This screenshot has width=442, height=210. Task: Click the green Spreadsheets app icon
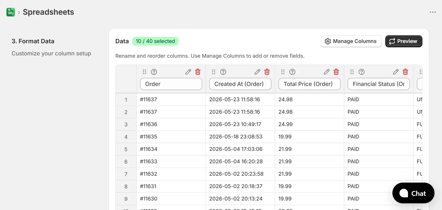click(11, 12)
